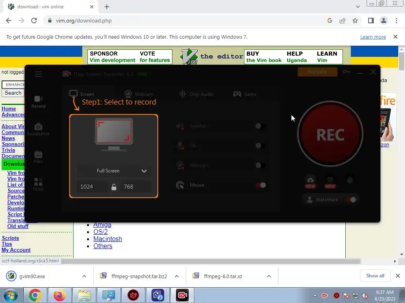
Task: Open the My Account link
Action: [x=16, y=250]
